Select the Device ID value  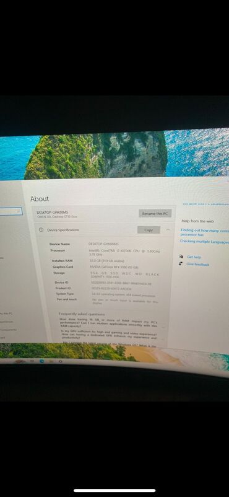pos(121,283)
